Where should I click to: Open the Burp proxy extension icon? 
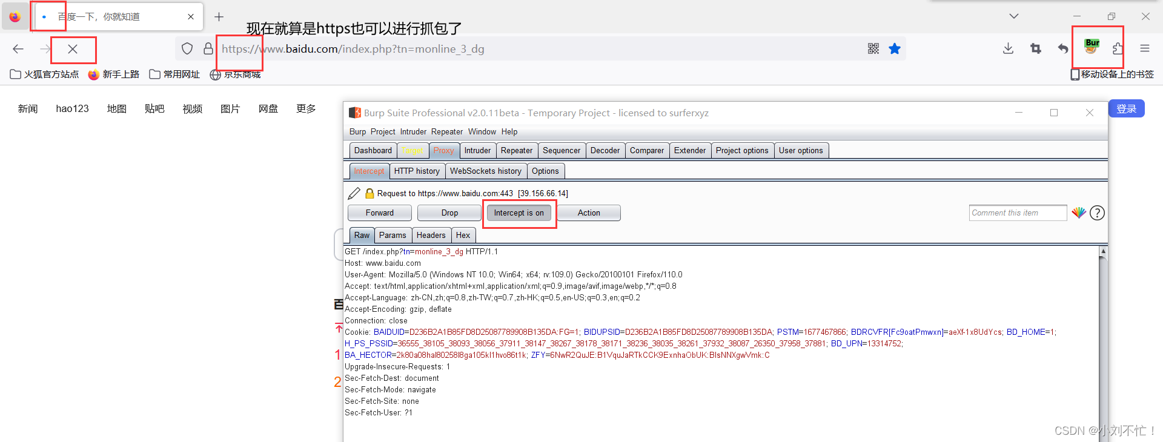tap(1092, 47)
